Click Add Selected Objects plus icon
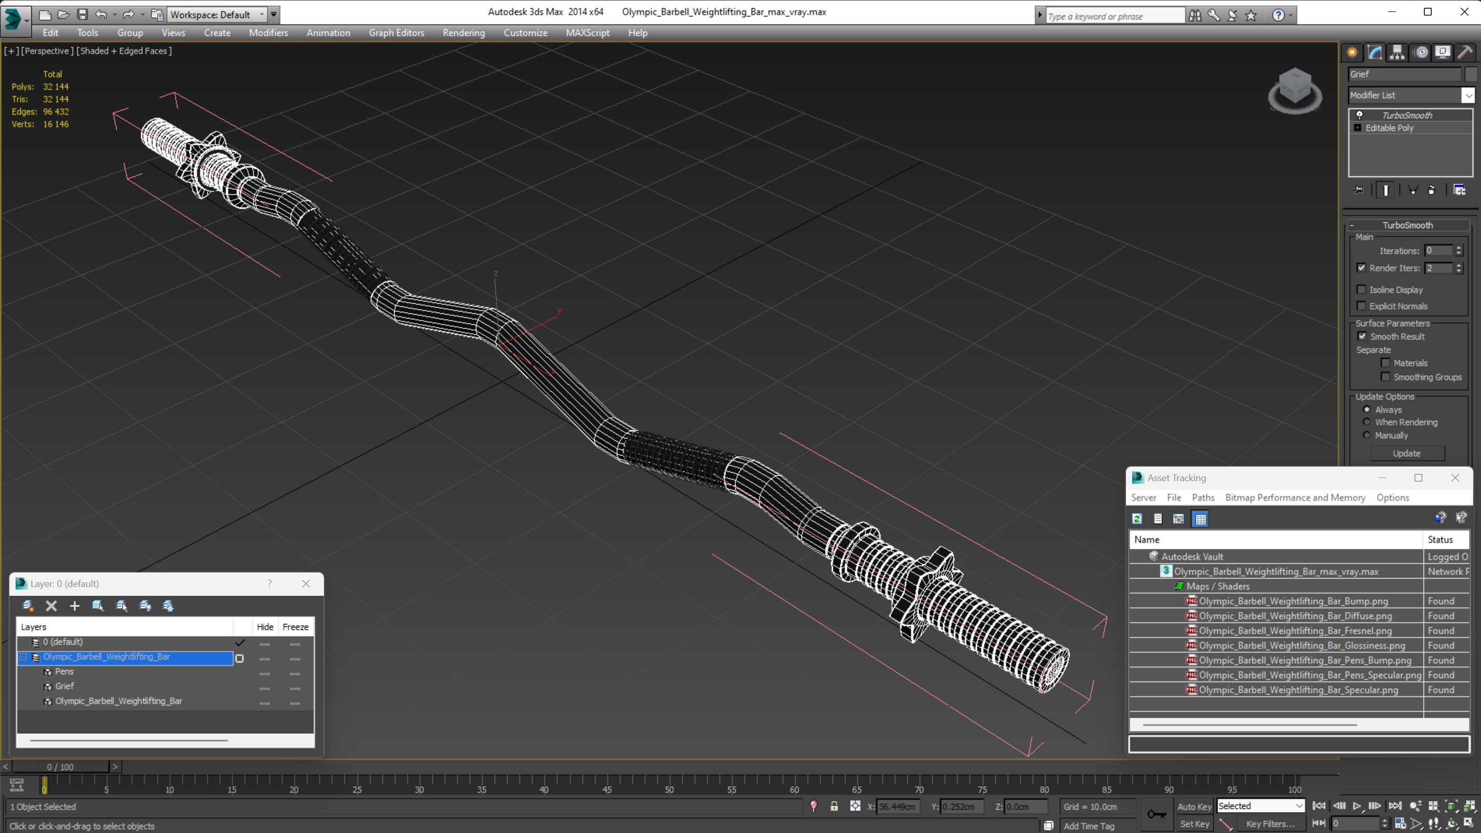Screen dimensions: 1481x833 click(74, 605)
